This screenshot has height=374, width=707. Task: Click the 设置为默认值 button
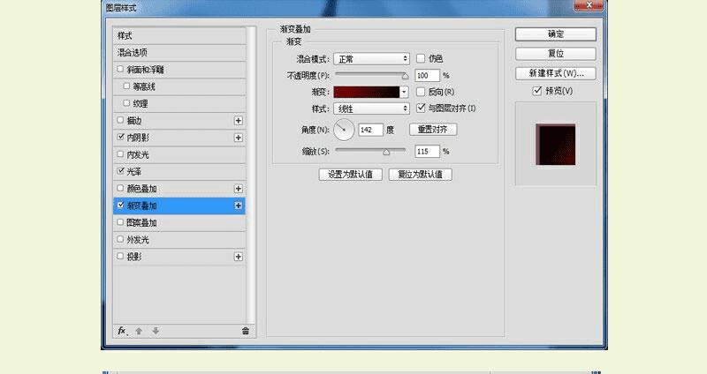350,175
